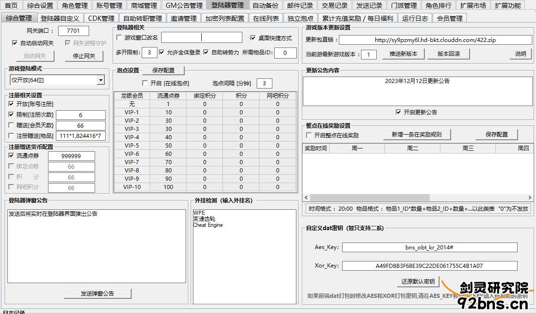Toggle the 允许全体登录 checkbox

[162, 52]
